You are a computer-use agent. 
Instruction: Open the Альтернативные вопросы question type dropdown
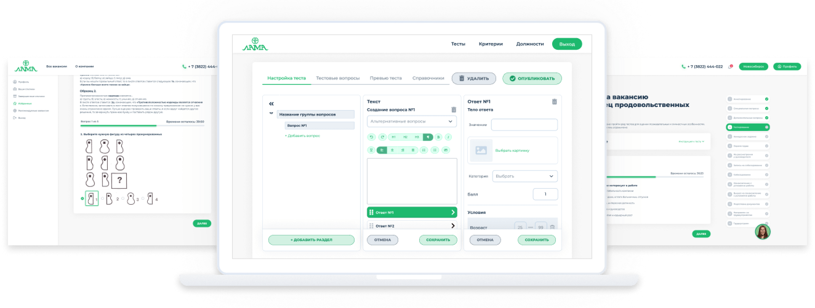click(x=412, y=121)
